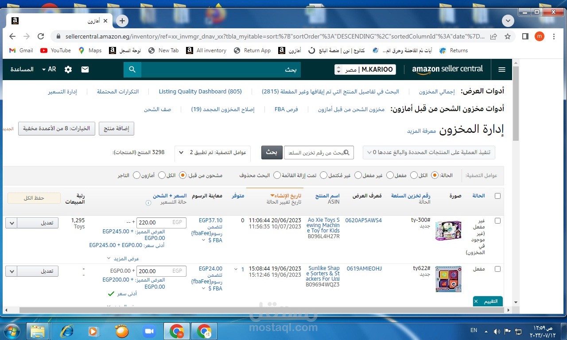Select the غير مفعل status radio button

coord(390,175)
